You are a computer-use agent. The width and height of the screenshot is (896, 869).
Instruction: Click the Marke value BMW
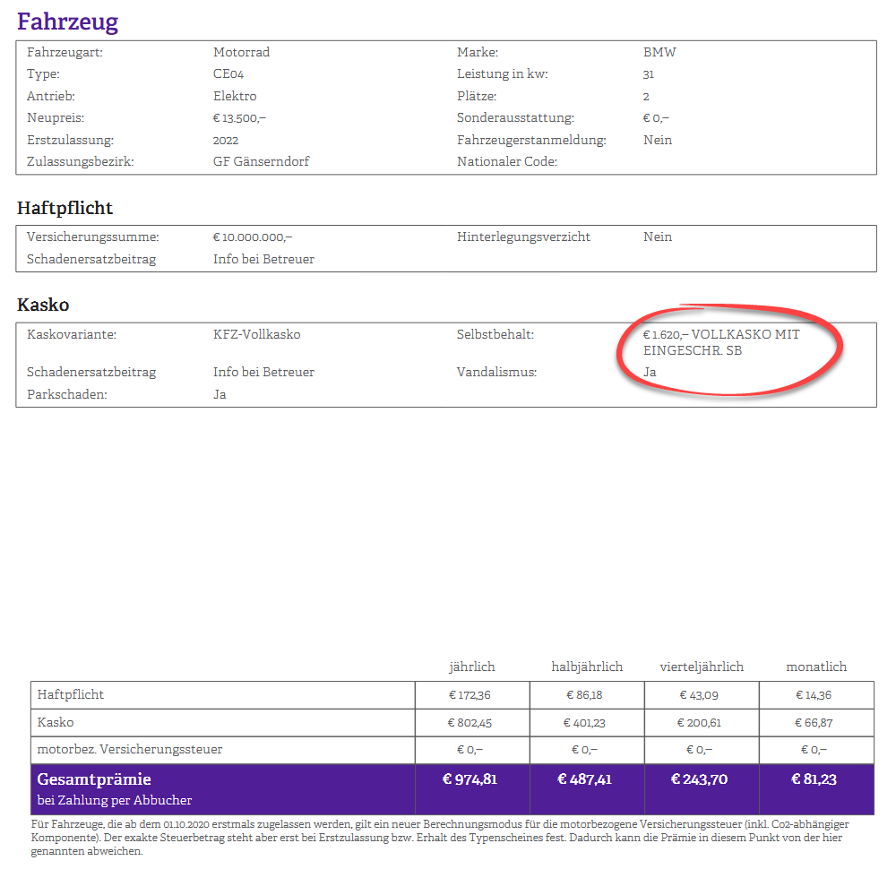pyautogui.click(x=659, y=53)
